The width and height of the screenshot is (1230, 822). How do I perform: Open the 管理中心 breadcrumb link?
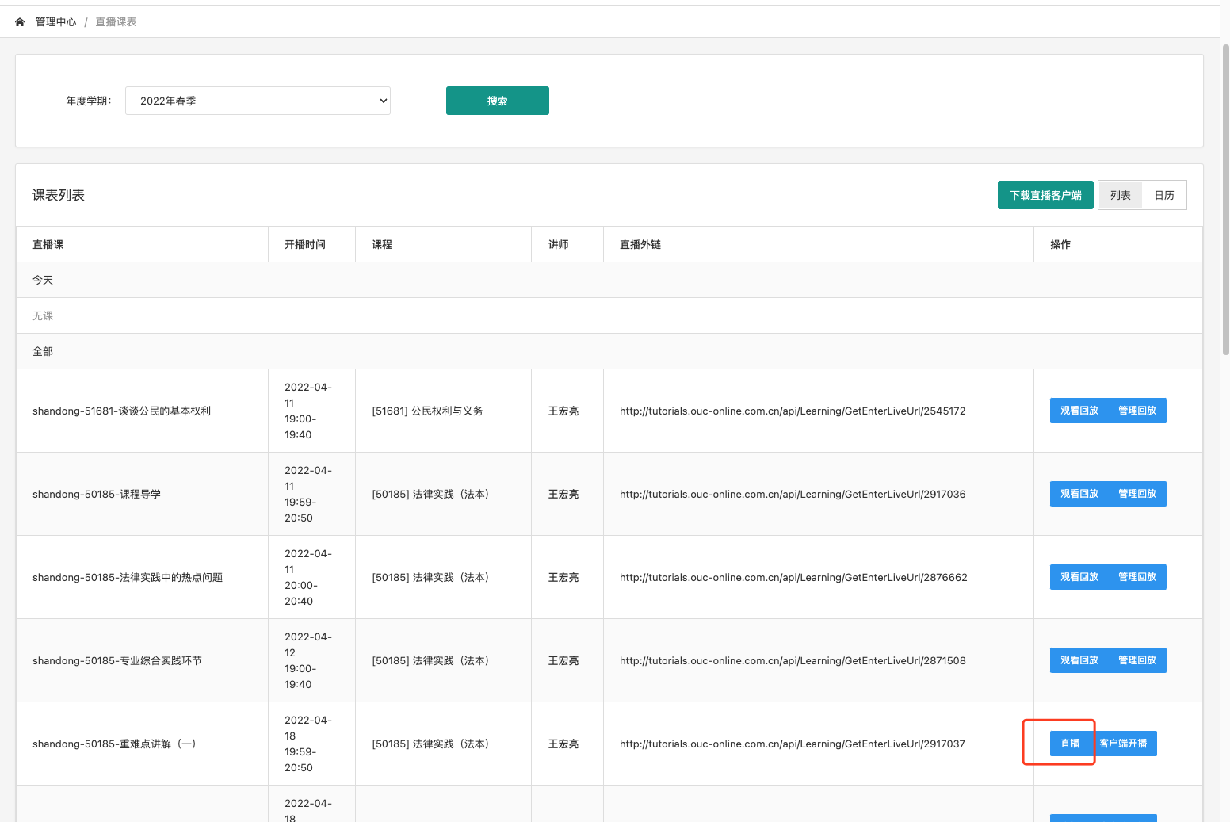point(55,22)
